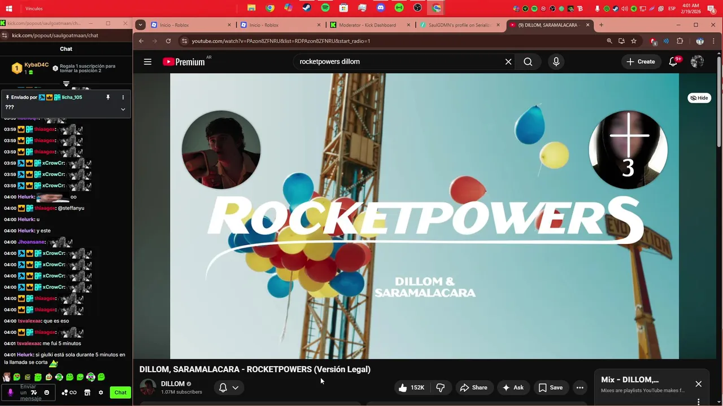Open Mix playlist options menu
Screen dimensions: 723x406
click(x=699, y=401)
